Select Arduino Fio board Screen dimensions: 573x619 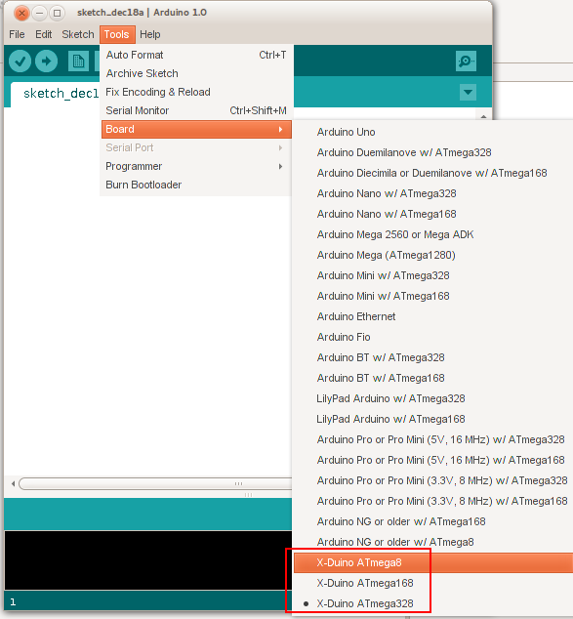433,337
